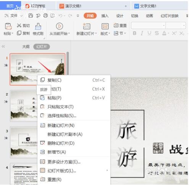Image resolution: width=189 pixels, height=185 pixels.
Task: Switch to the 幻灯片放映 ribbon tab
Action: coord(170,16)
